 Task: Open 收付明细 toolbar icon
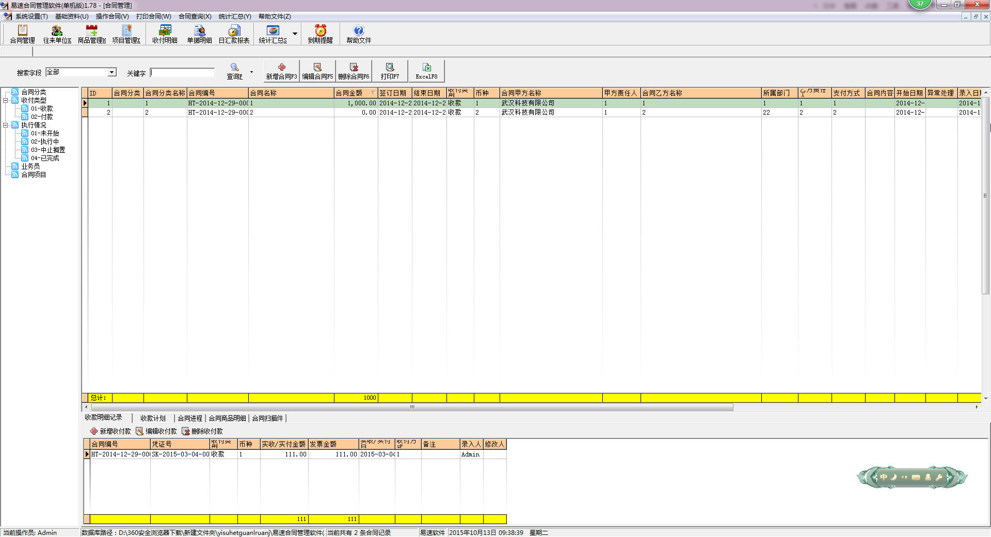click(165, 34)
